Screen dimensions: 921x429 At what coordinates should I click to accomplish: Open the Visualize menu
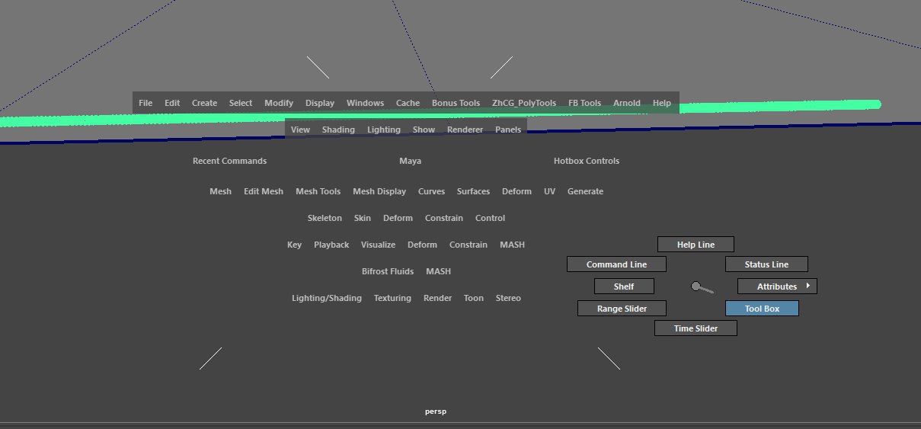[378, 245]
